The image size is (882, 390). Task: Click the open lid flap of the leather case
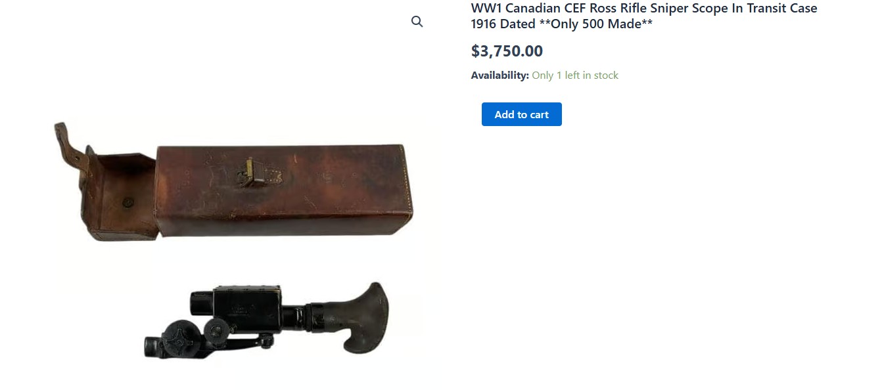[x=120, y=196]
